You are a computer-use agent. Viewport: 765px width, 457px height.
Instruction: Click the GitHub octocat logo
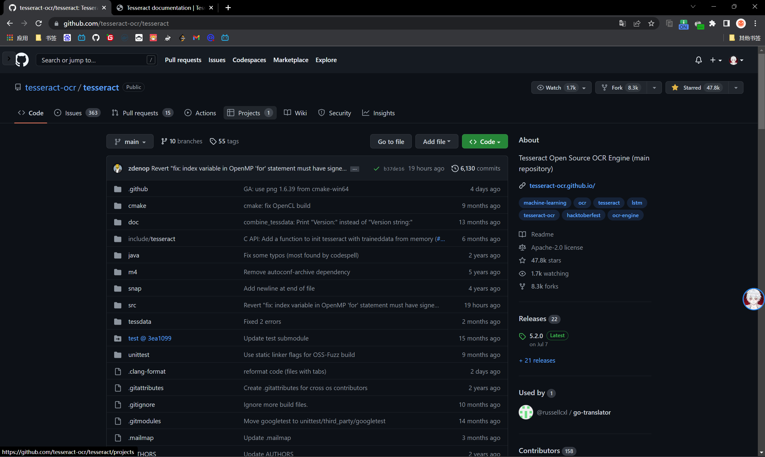(22, 60)
